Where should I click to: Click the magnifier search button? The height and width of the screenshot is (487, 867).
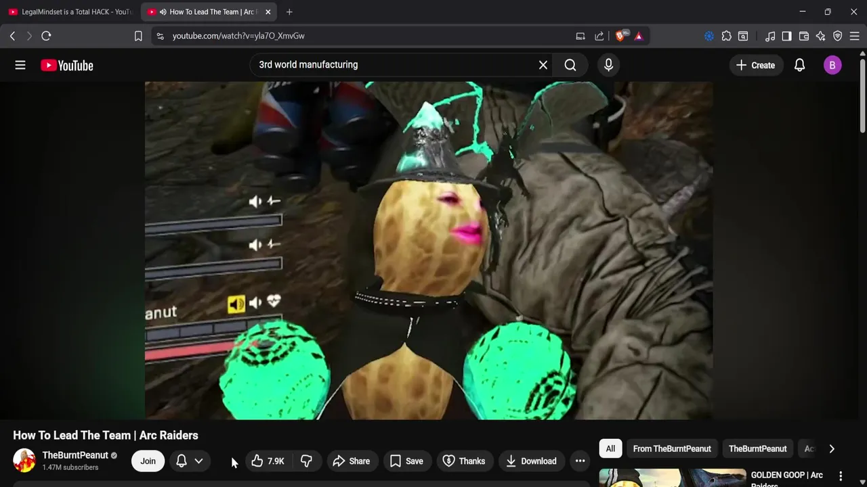570,65
